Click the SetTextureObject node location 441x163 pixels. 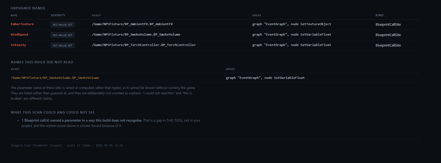[x=292, y=24]
